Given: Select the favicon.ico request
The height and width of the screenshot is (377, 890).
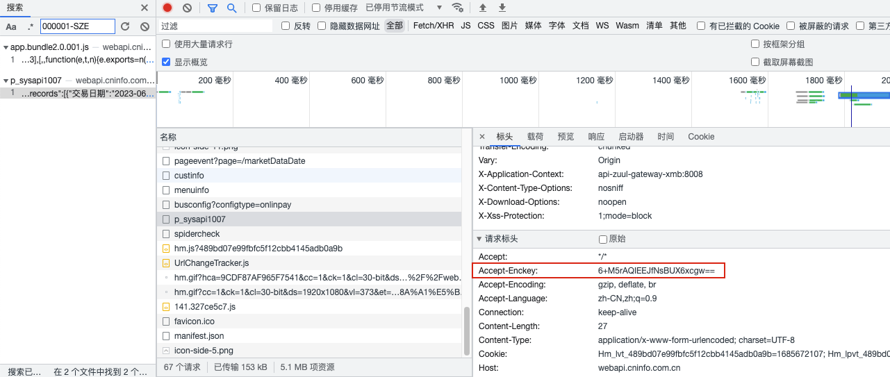Looking at the screenshot, I should 308,321.
